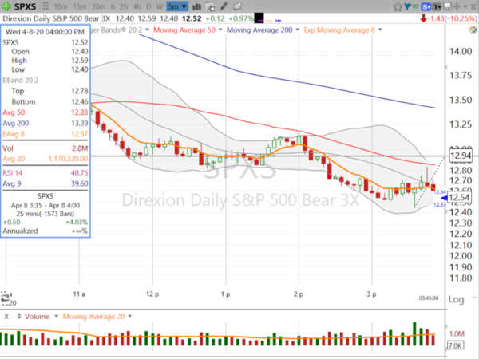Click the Vol 2.8M row in the data box
Viewport: 479px width, 359px height.
[46, 148]
